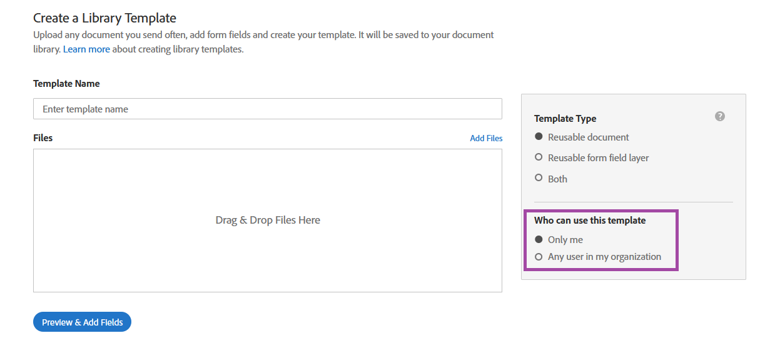Click the Template Type heading
760x348 pixels.
click(565, 118)
